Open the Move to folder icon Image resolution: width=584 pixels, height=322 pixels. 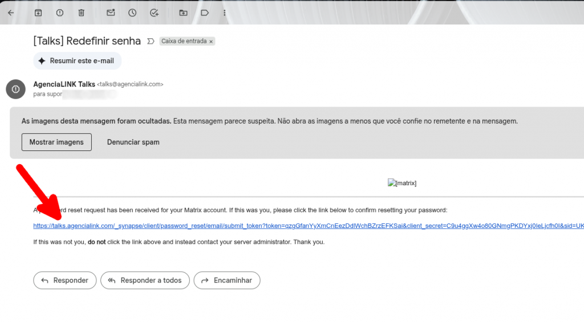coord(183,13)
